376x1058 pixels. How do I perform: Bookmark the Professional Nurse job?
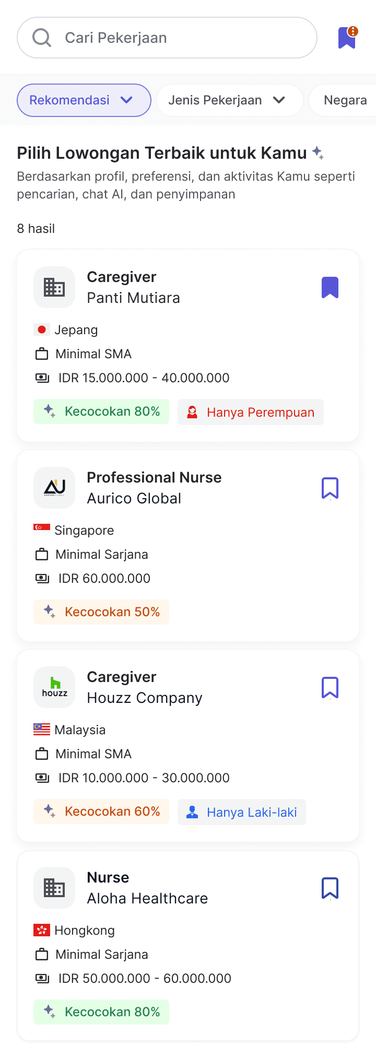click(330, 488)
